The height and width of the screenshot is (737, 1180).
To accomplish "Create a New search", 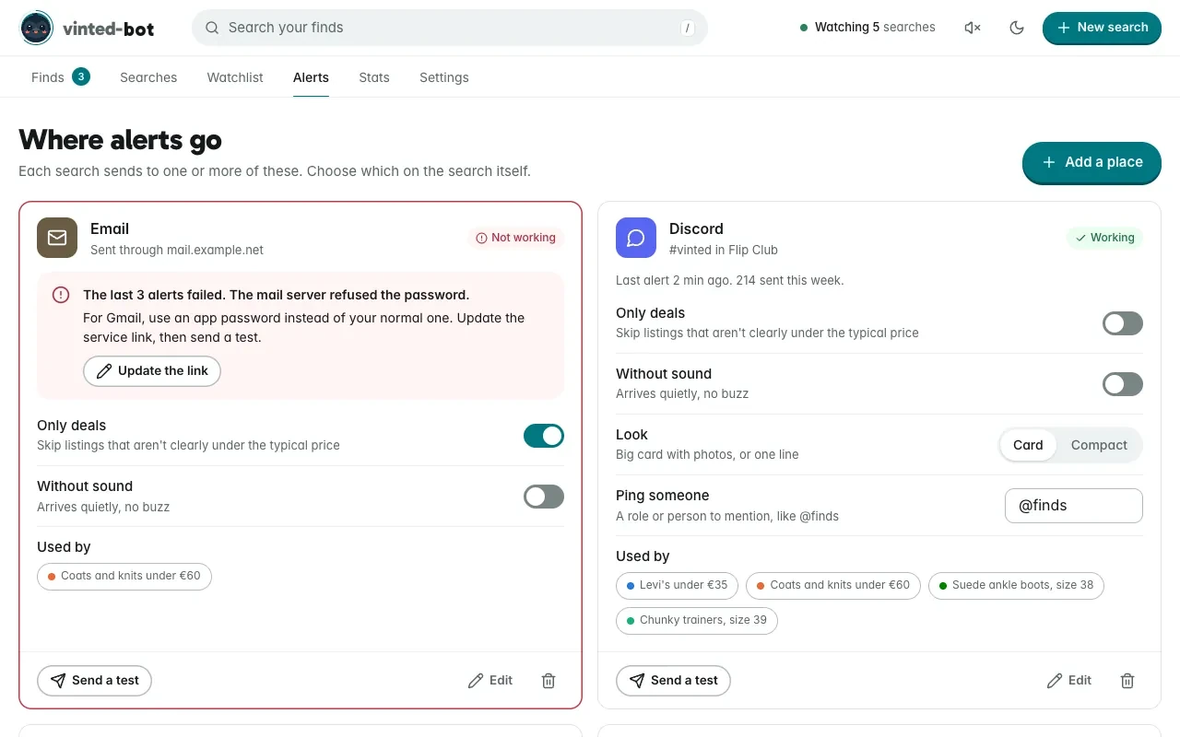I will 1102,28.
